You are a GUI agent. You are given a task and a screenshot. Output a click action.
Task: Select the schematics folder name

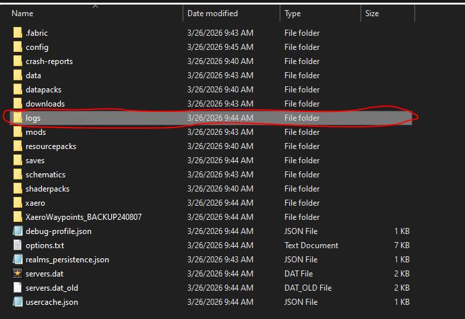(46, 175)
